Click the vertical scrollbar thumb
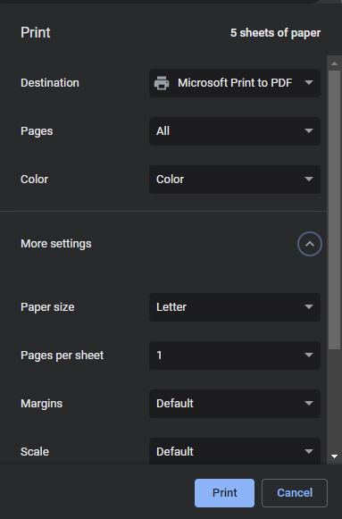This screenshot has height=519, width=342. pos(334,210)
